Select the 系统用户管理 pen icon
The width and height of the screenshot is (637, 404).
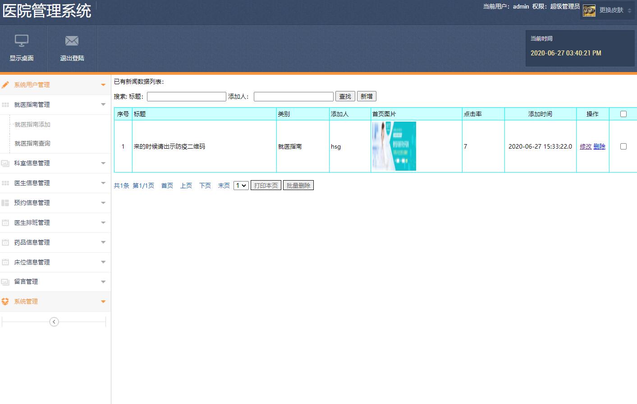pyautogui.click(x=5, y=85)
